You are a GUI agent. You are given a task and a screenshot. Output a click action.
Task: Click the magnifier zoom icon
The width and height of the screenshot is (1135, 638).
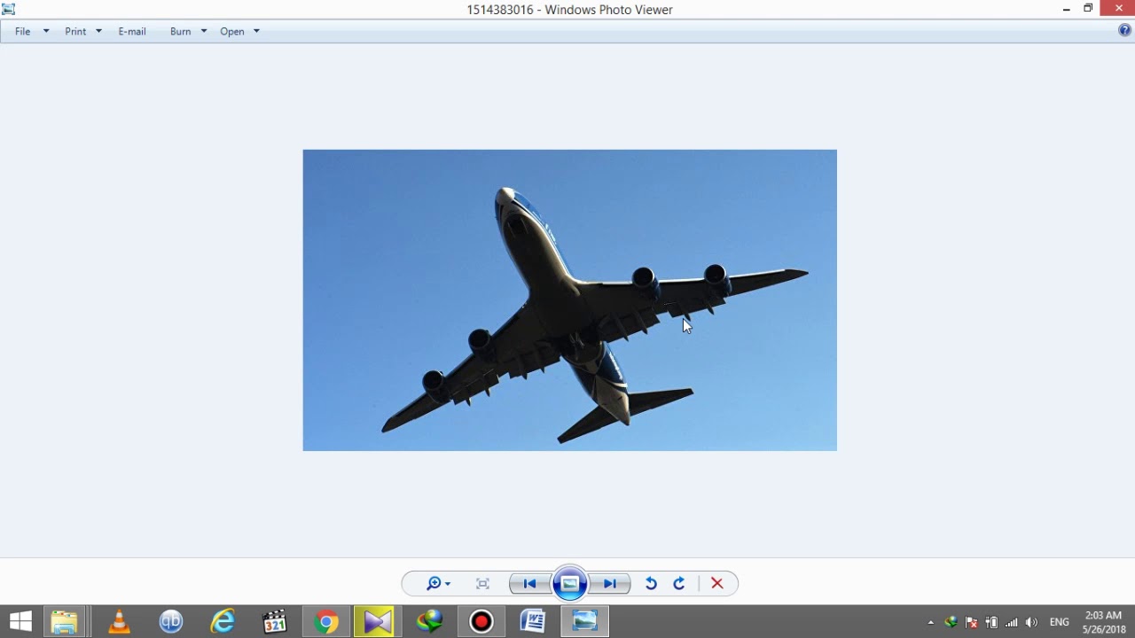pos(433,583)
